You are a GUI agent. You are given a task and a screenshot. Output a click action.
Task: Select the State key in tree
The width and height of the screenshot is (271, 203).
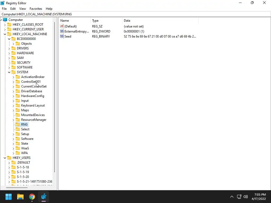pyautogui.click(x=25, y=144)
